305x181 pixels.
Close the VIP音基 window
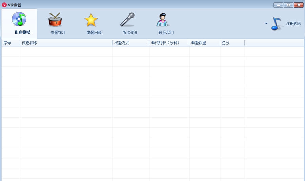pos(299,5)
